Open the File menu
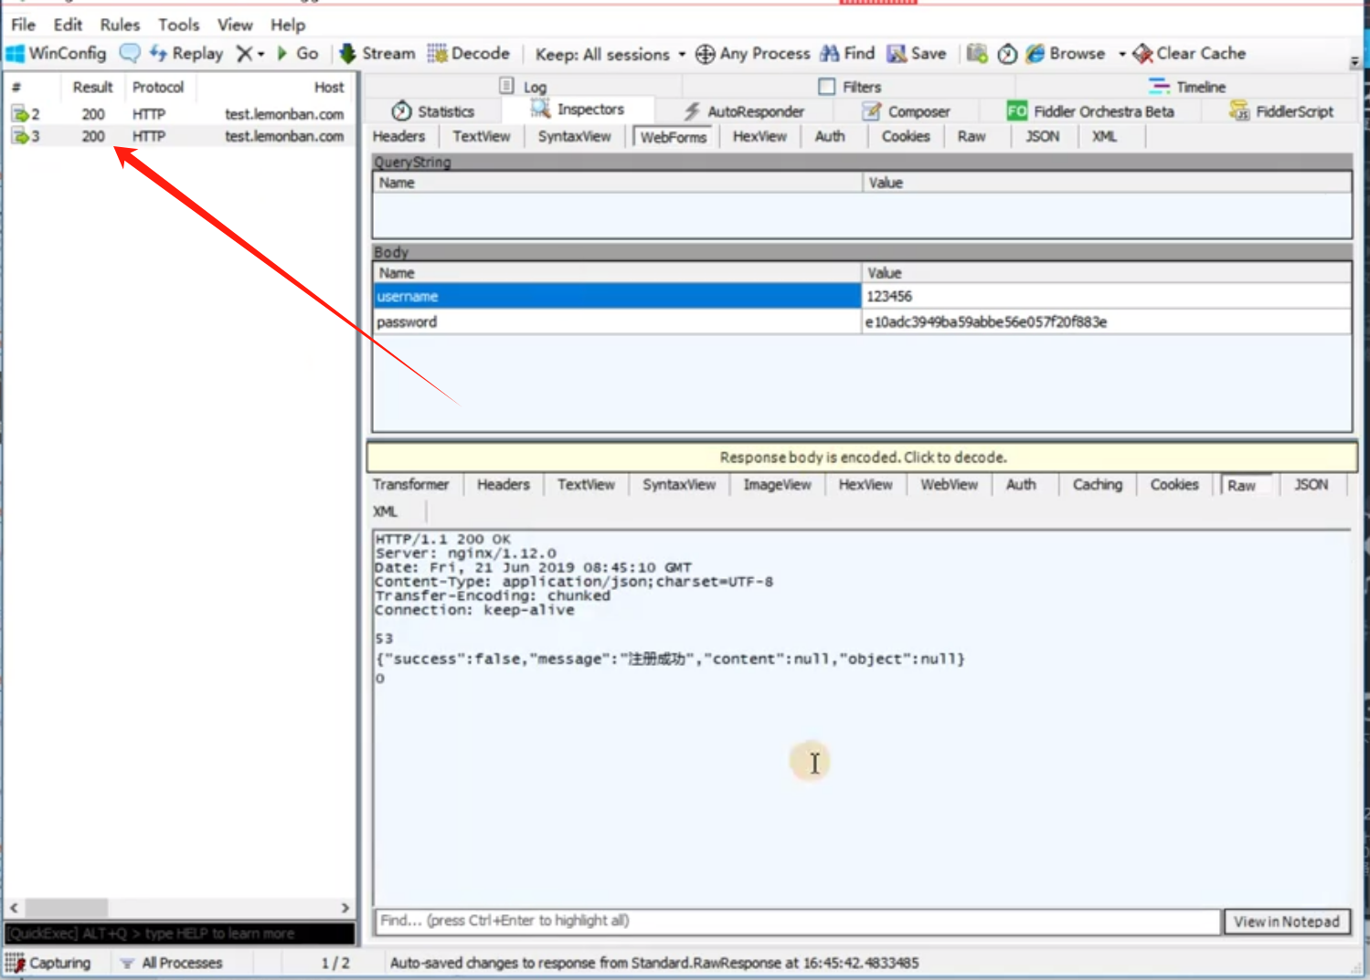Image resolution: width=1370 pixels, height=980 pixels. click(x=24, y=25)
